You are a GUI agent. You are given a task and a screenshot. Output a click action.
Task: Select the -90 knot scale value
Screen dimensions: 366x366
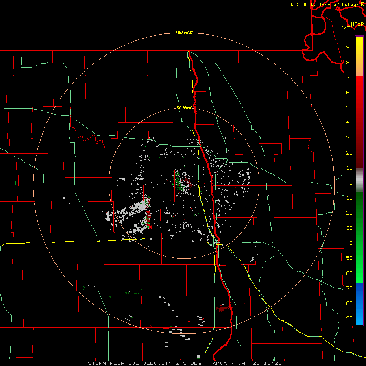[348, 318]
